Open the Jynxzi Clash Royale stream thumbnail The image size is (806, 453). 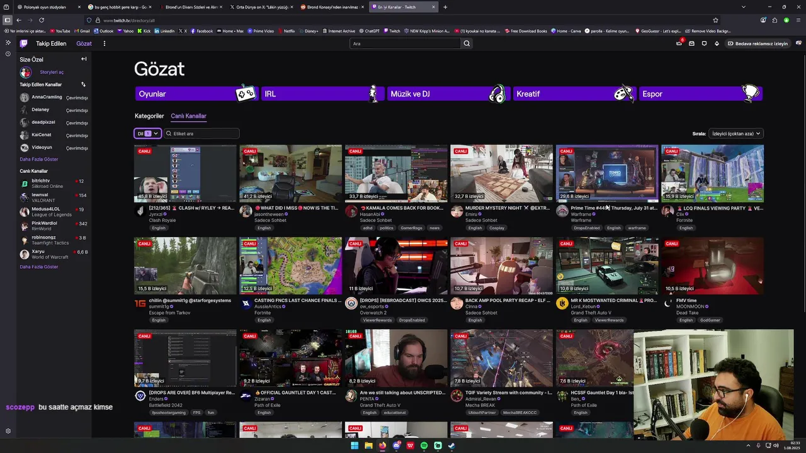coord(185,173)
